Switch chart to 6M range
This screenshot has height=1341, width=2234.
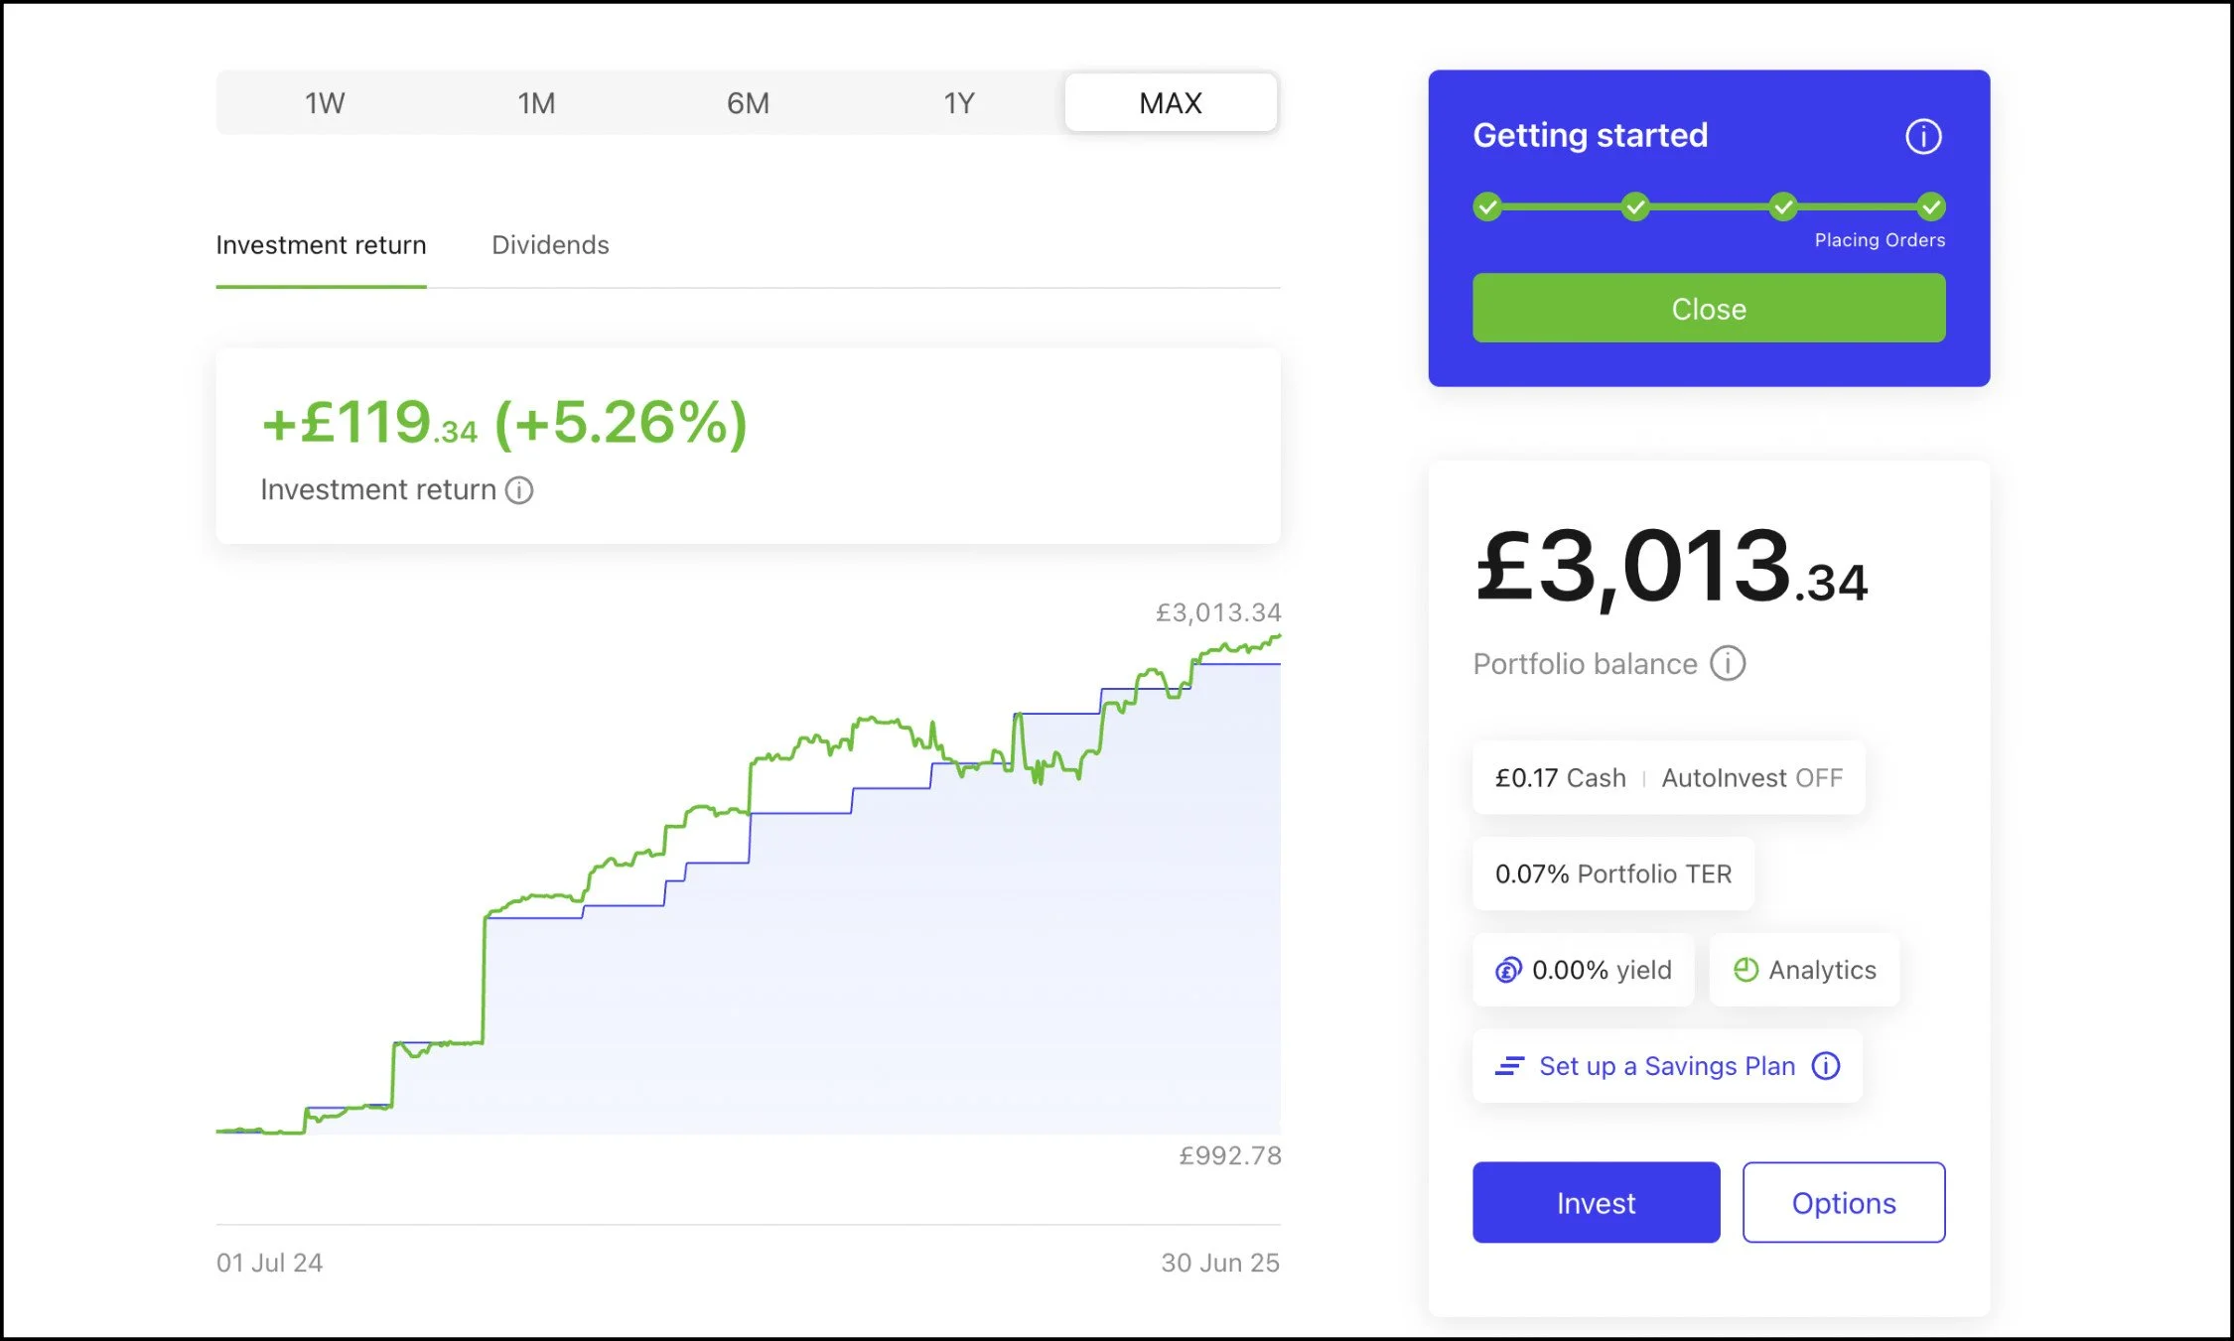point(748,103)
